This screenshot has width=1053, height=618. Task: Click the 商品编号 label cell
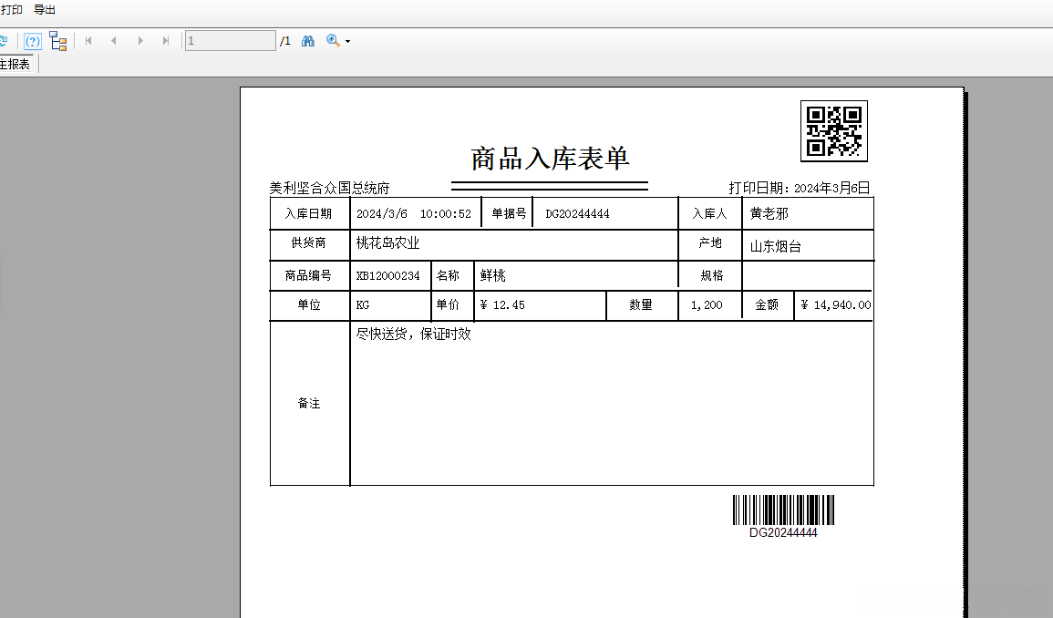pos(309,275)
